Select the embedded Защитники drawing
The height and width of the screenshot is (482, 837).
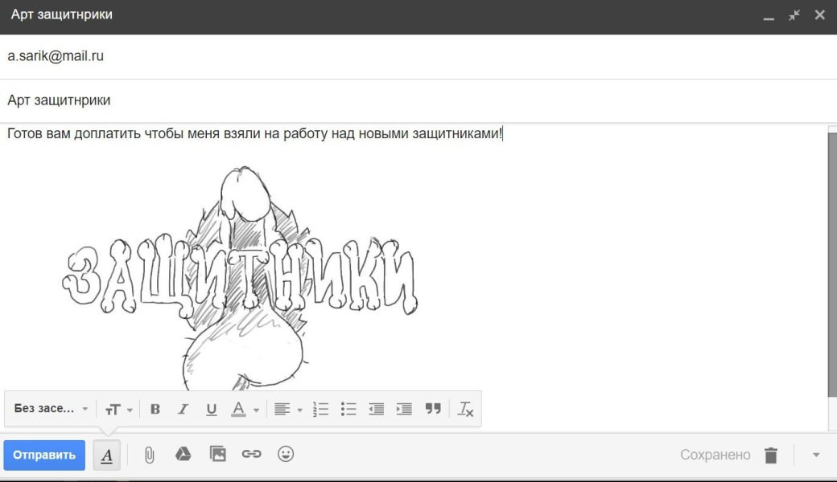[x=240, y=278]
